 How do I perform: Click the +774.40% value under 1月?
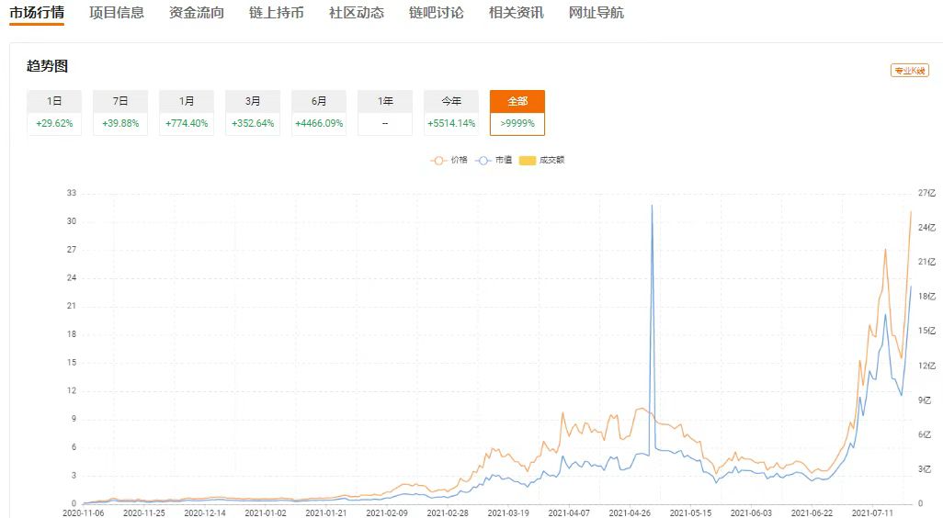tap(187, 123)
